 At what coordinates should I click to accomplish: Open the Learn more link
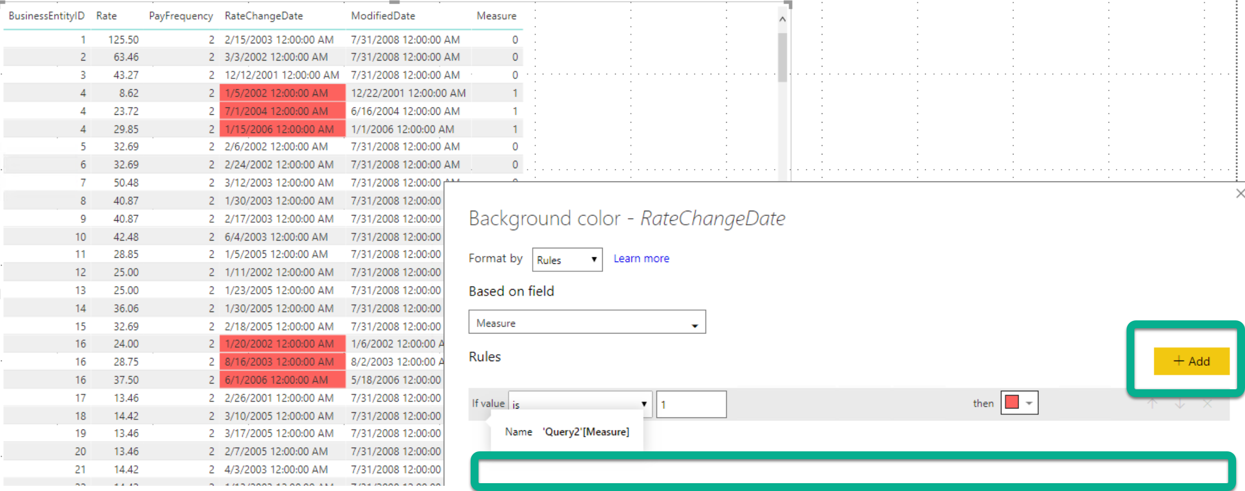pyautogui.click(x=641, y=258)
